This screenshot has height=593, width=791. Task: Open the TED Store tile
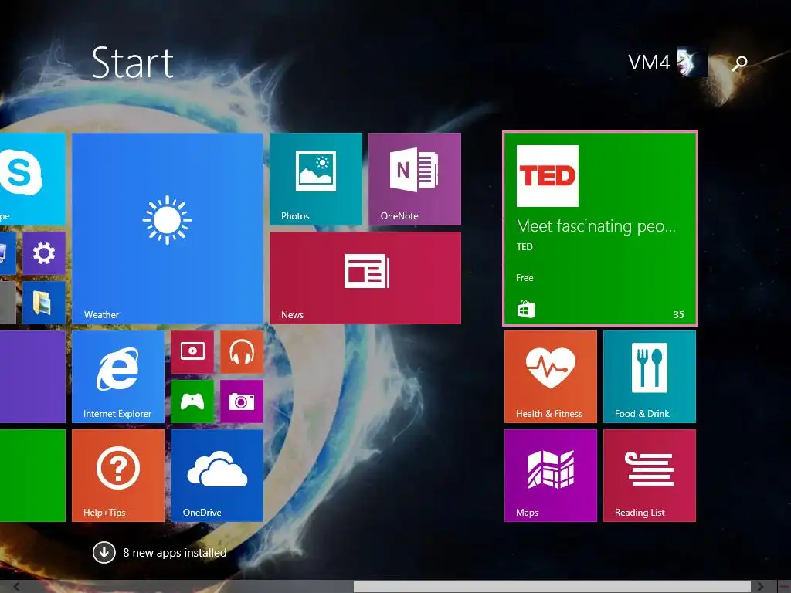point(600,229)
